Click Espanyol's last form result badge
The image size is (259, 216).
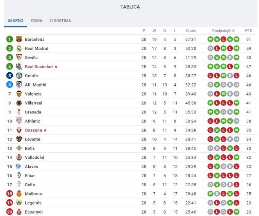pos(236,212)
